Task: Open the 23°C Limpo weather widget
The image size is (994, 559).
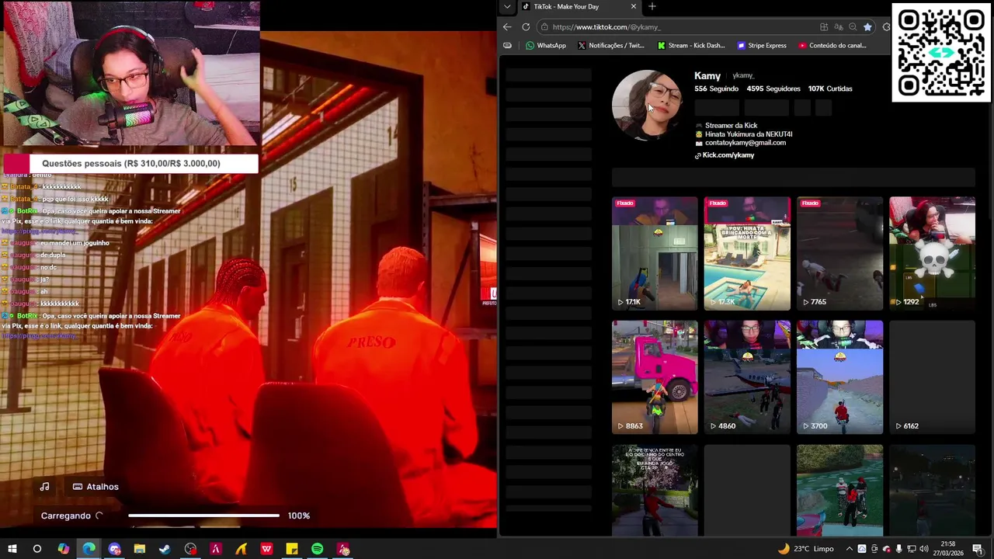Action: [x=806, y=549]
